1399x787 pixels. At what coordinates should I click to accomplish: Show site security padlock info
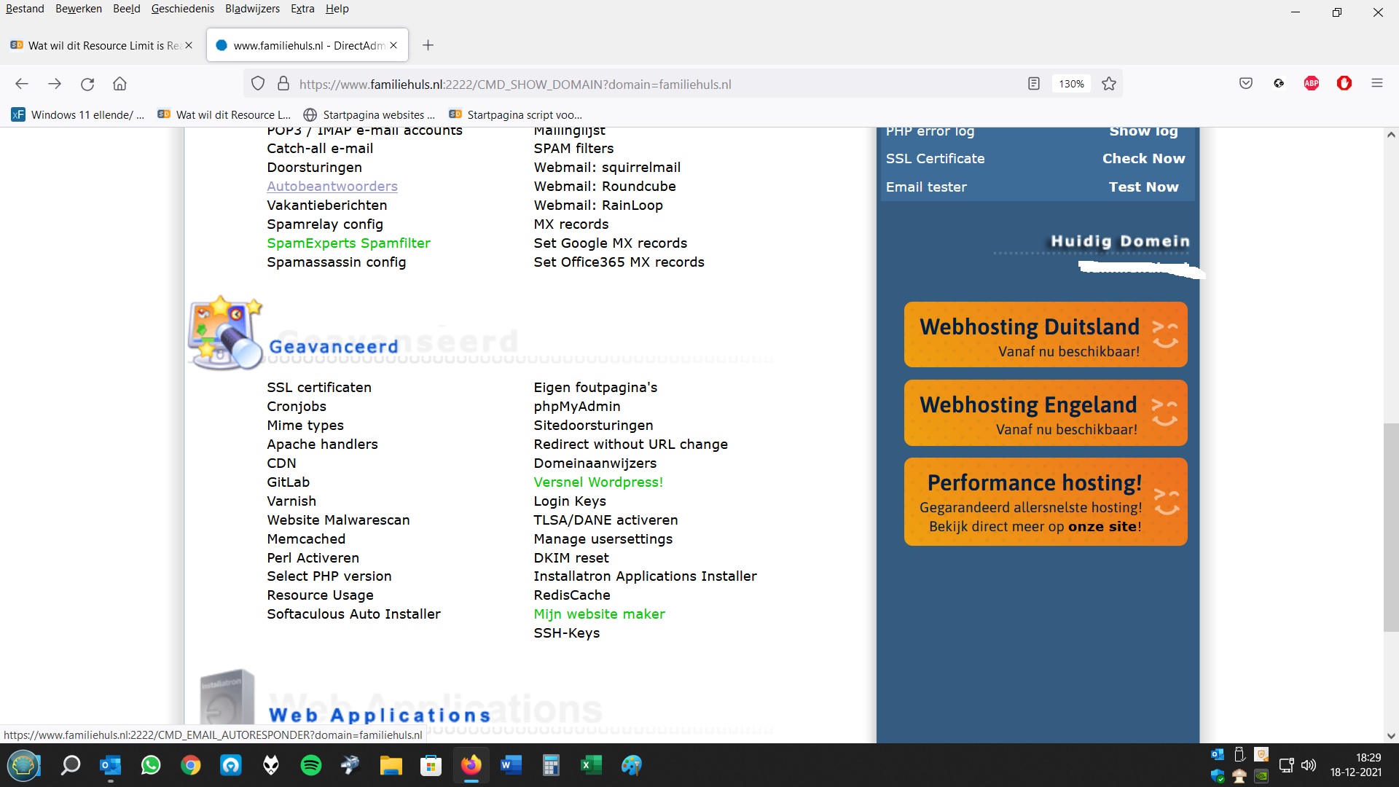[x=283, y=84]
